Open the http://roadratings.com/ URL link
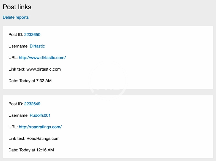This screenshot has width=216, height=161. pyautogui.click(x=40, y=127)
